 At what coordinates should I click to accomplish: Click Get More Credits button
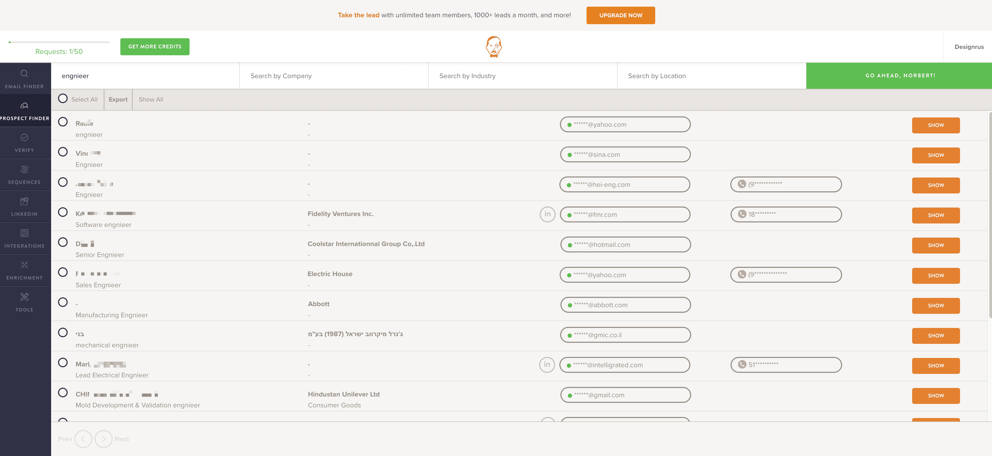tap(154, 47)
